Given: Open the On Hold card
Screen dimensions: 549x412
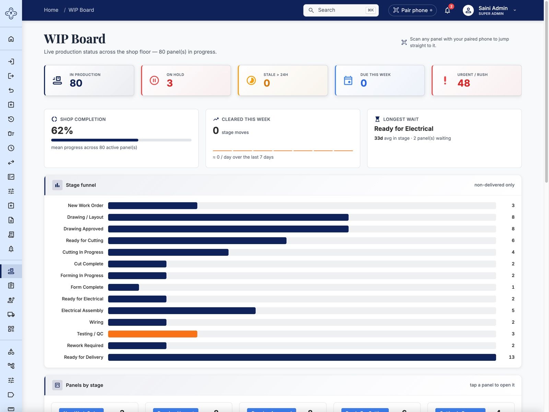Looking at the screenshot, I should coord(186,80).
